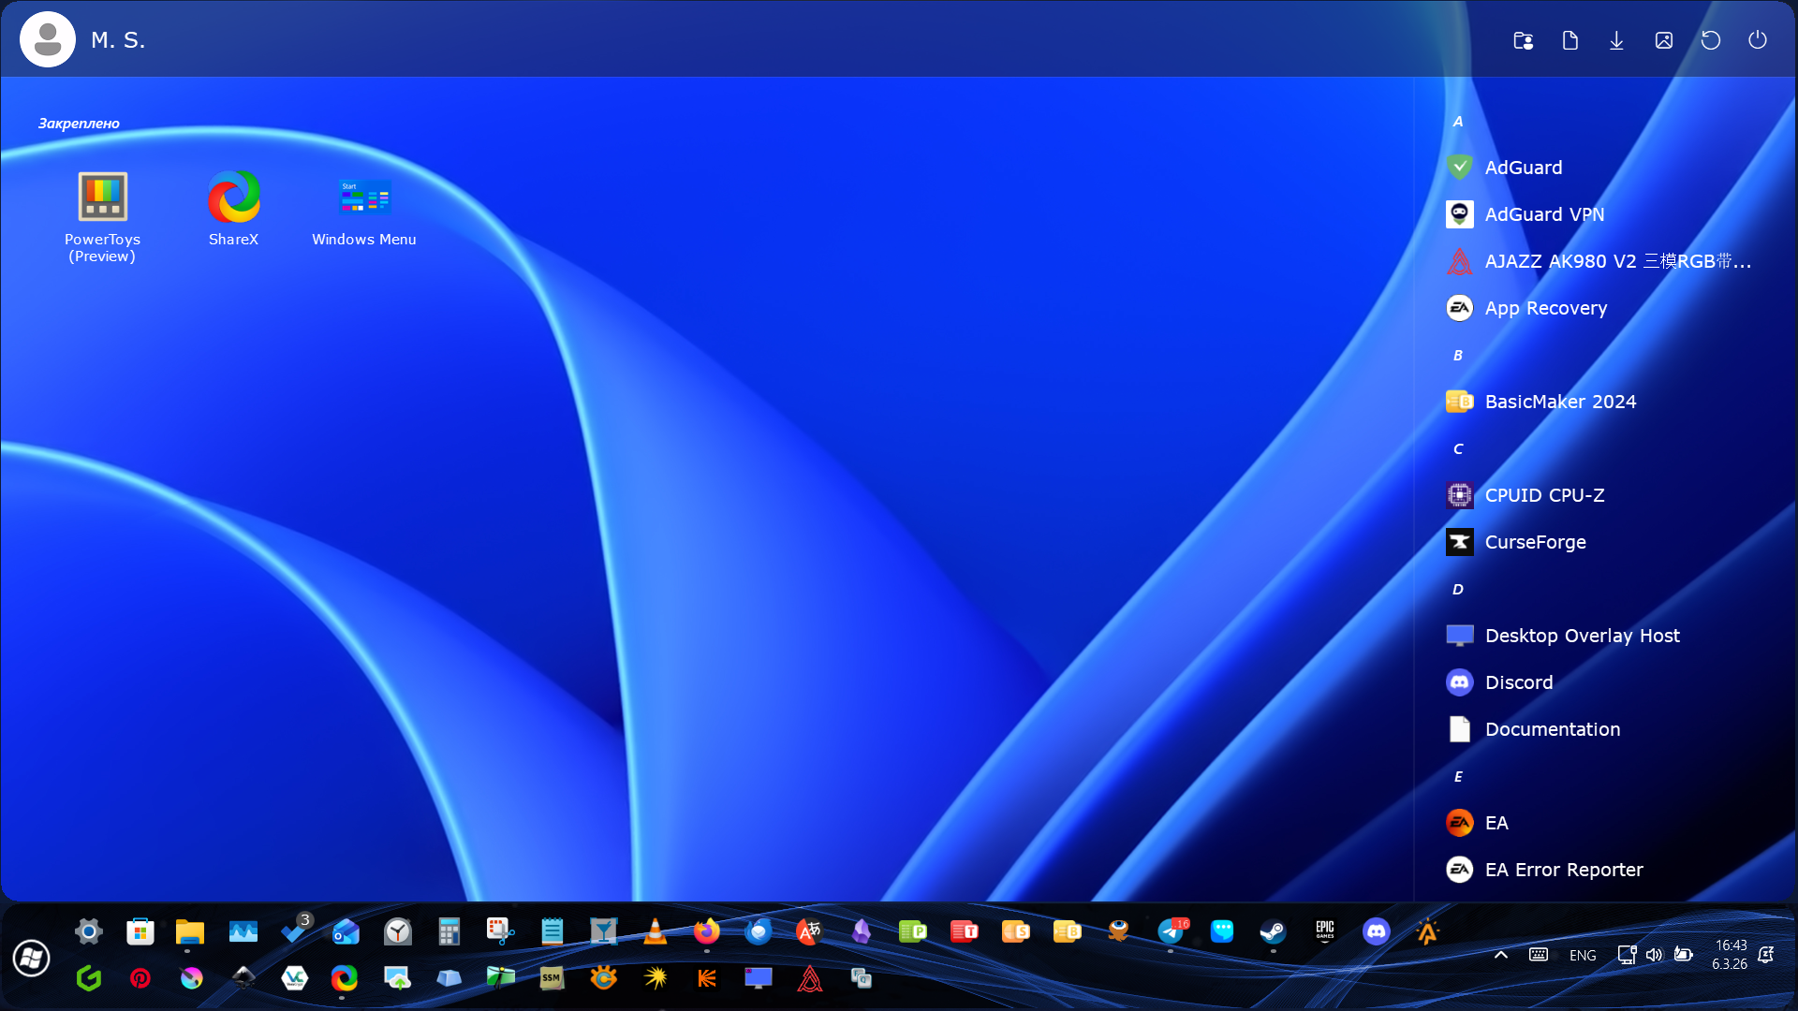Image resolution: width=1798 pixels, height=1011 pixels.
Task: Select CurseForge in the app list
Action: point(1535,542)
